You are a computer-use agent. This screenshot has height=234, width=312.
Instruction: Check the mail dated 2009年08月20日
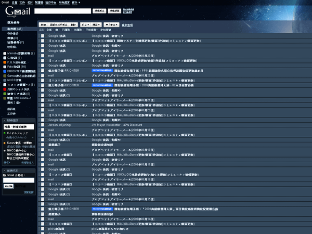pos(43,110)
